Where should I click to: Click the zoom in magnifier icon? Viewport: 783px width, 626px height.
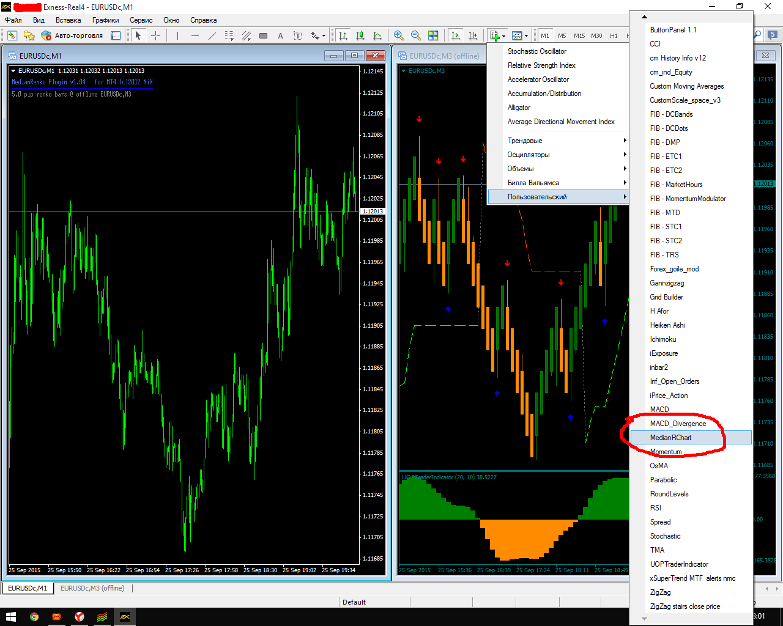399,35
